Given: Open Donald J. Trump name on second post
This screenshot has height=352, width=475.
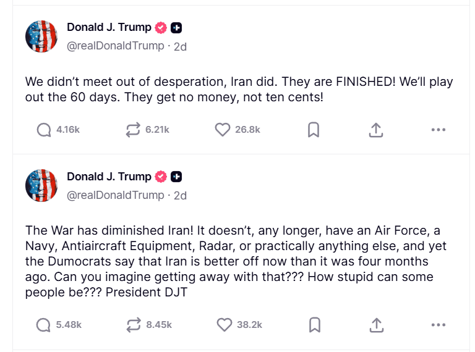Looking at the screenshot, I should [x=109, y=176].
